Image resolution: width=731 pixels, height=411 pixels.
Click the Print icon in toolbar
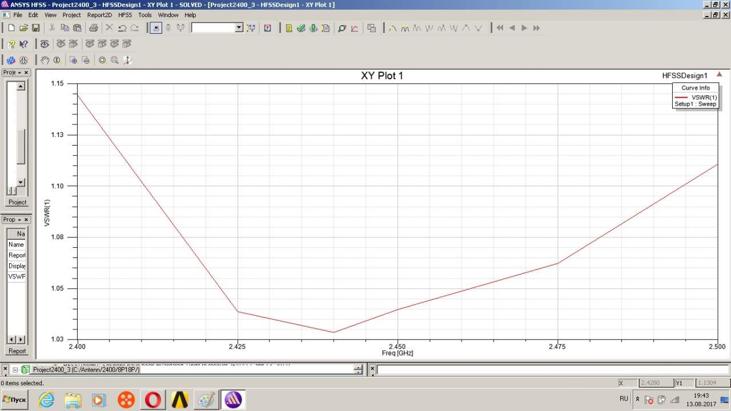point(94,28)
